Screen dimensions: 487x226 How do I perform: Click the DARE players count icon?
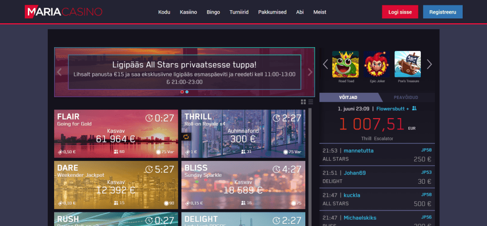116,203
